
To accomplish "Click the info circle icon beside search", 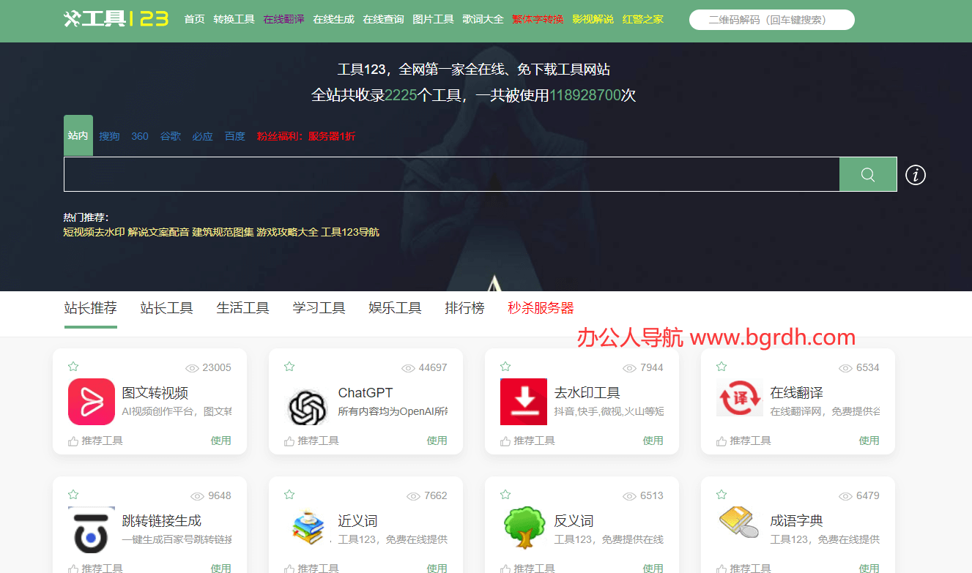I will pyautogui.click(x=916, y=175).
